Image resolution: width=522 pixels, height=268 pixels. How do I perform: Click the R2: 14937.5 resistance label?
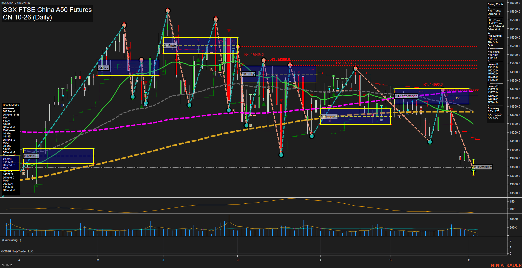coord(346,63)
